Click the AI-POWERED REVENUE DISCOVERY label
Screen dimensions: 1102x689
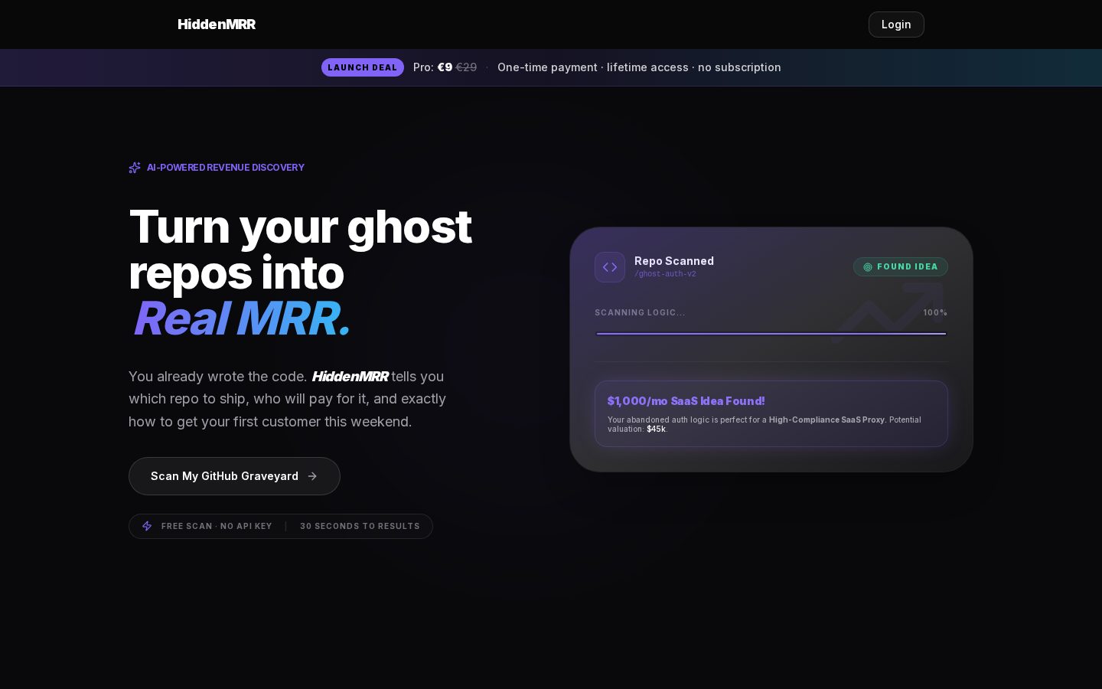pyautogui.click(x=226, y=168)
